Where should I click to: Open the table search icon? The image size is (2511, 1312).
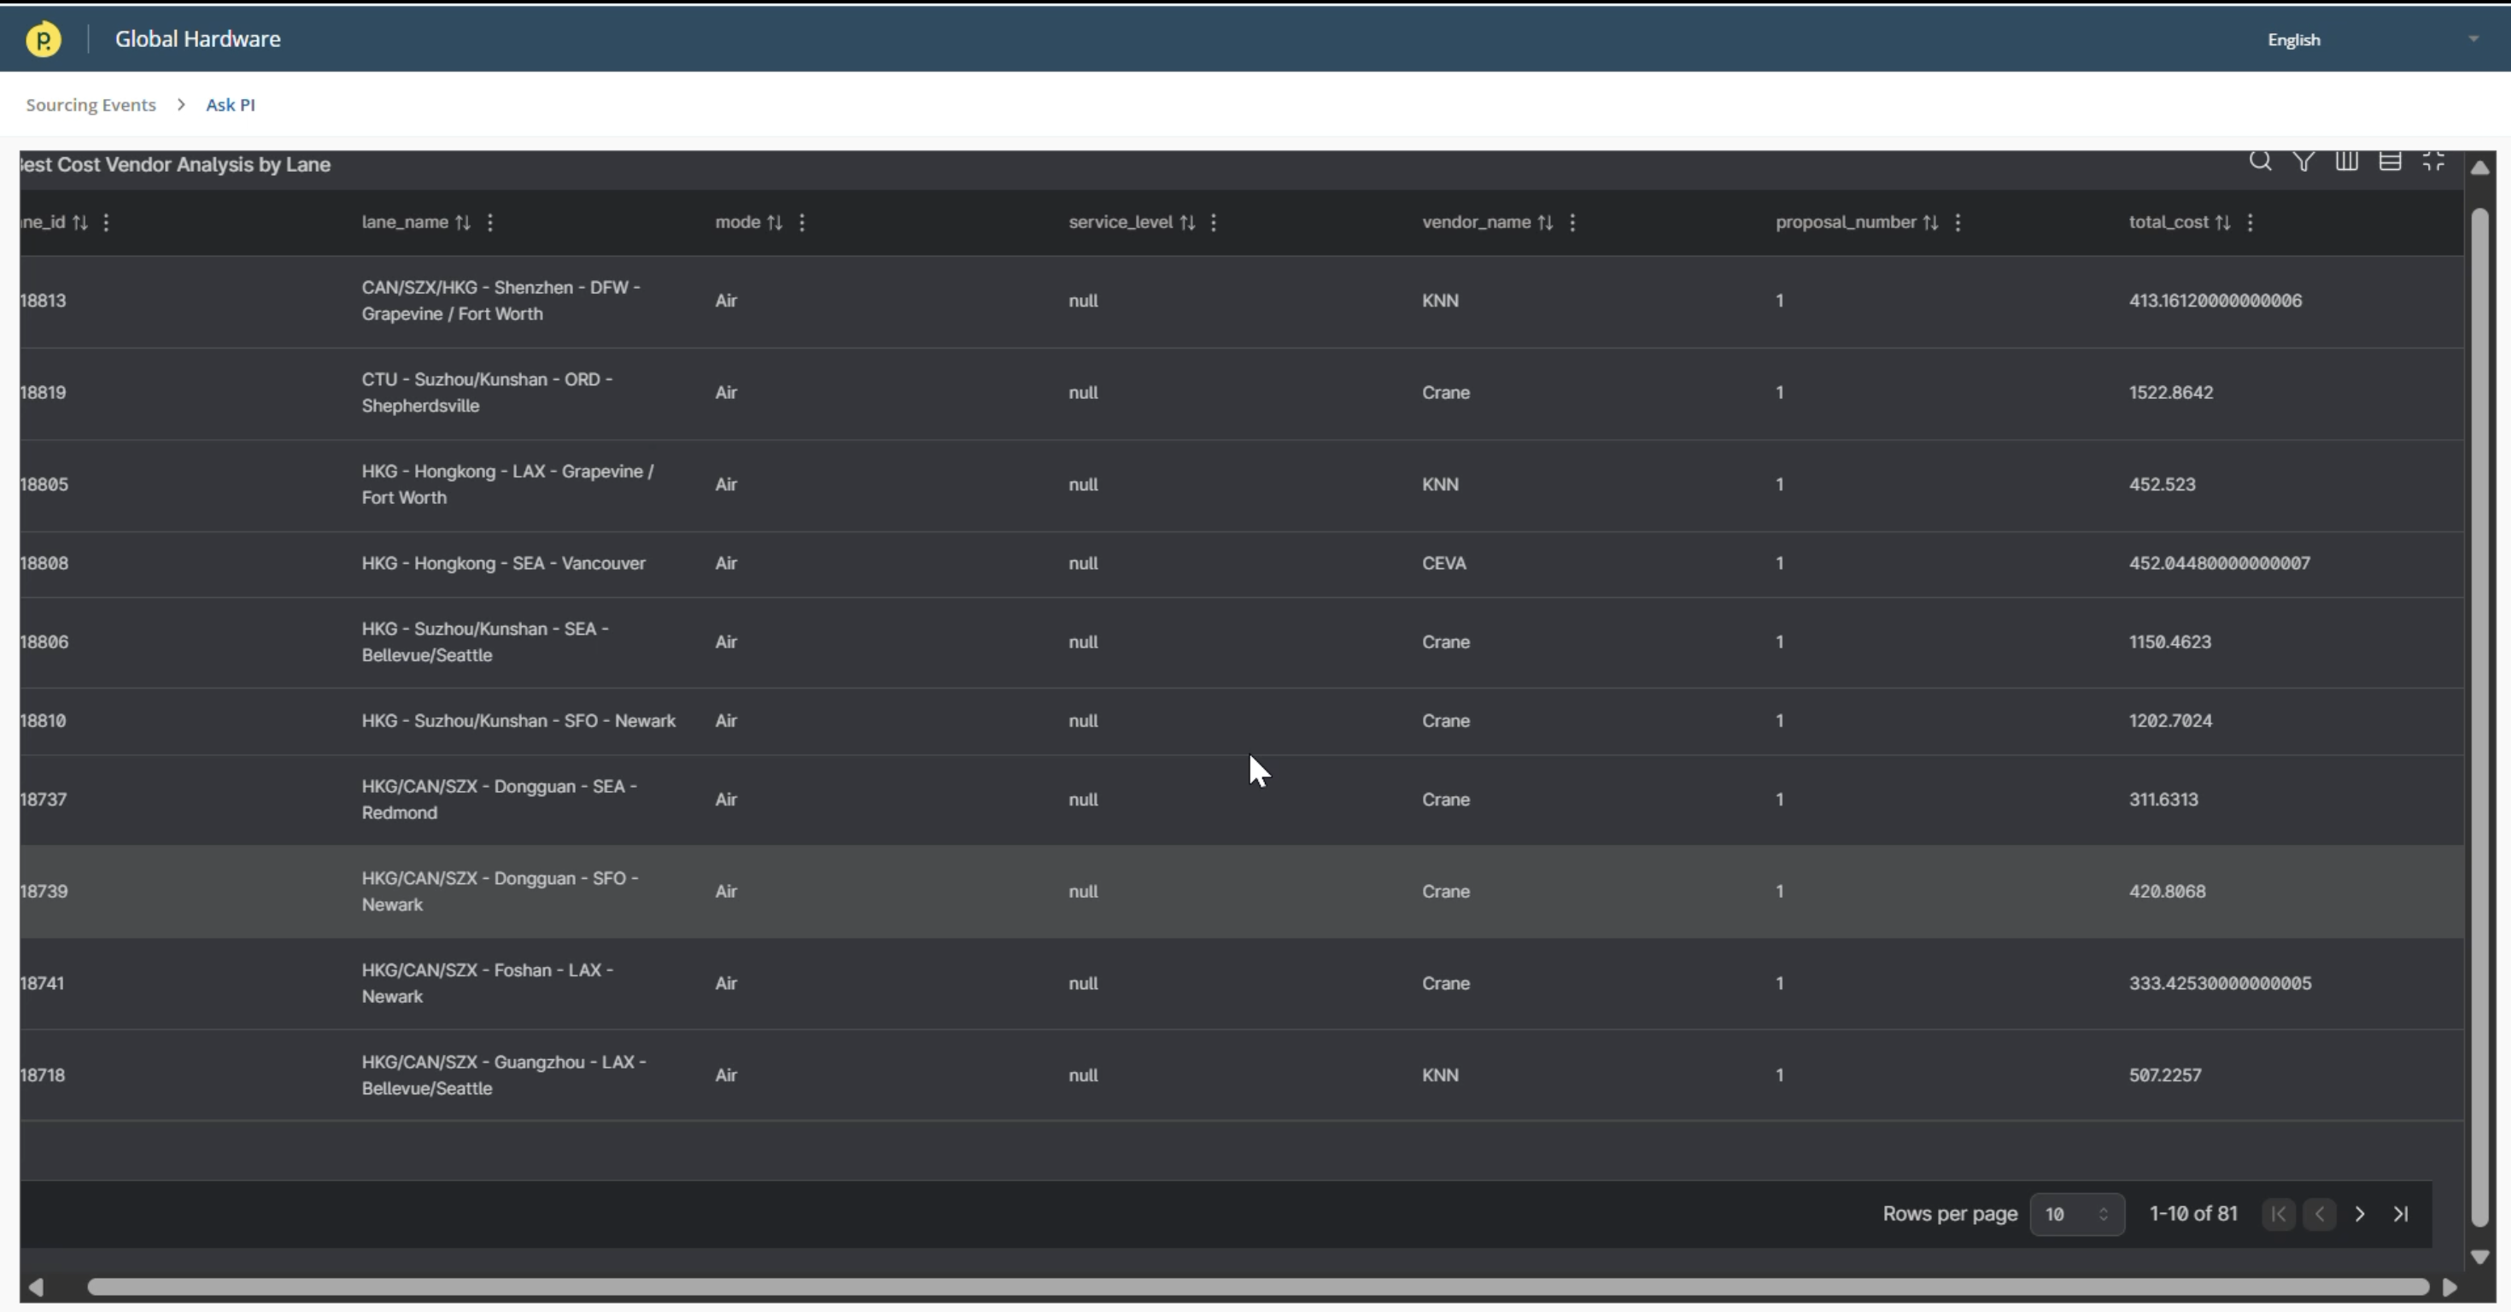[x=2260, y=161]
